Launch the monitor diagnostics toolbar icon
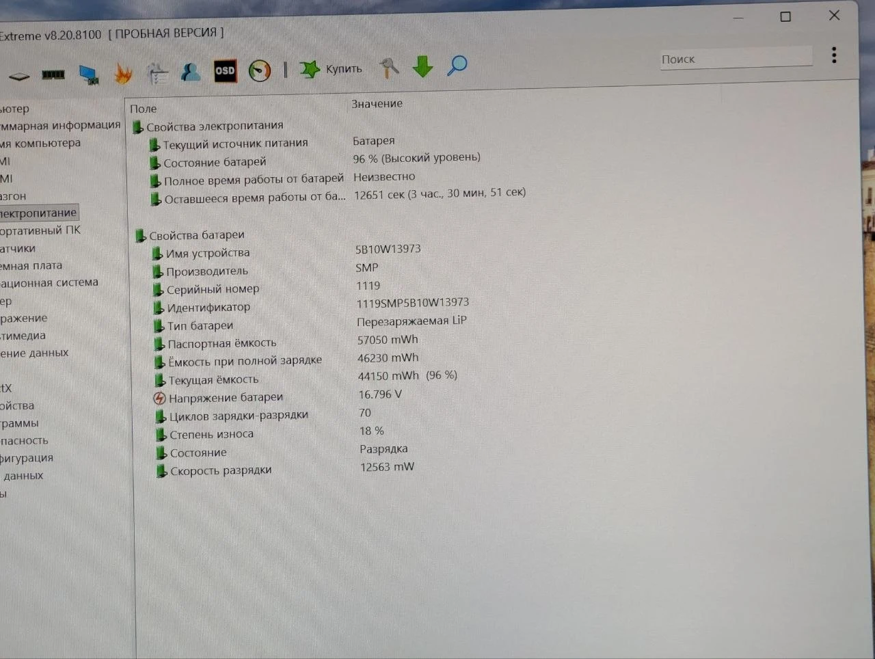875x659 pixels. tap(89, 75)
